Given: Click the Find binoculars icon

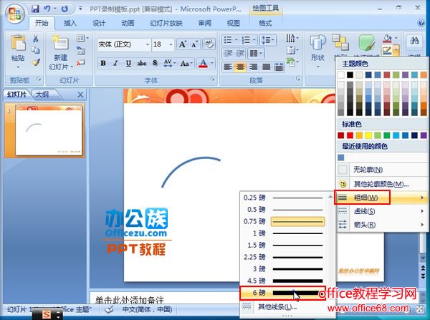Looking at the screenshot, I should [414, 41].
